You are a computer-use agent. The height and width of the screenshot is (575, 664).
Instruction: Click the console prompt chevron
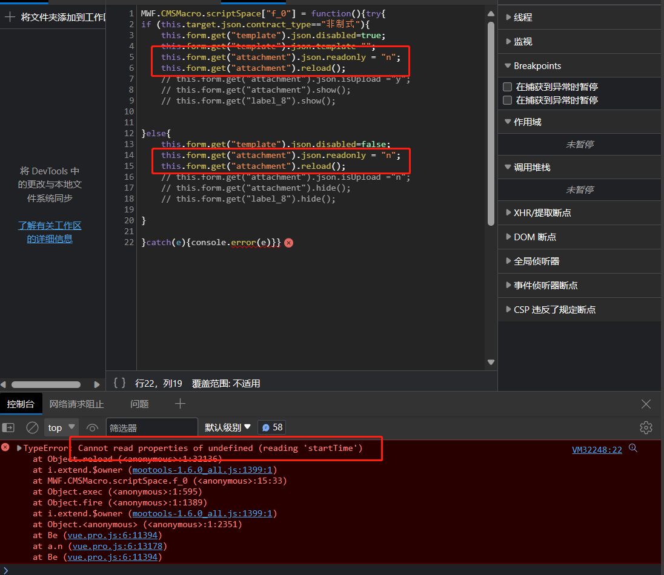coord(5,570)
